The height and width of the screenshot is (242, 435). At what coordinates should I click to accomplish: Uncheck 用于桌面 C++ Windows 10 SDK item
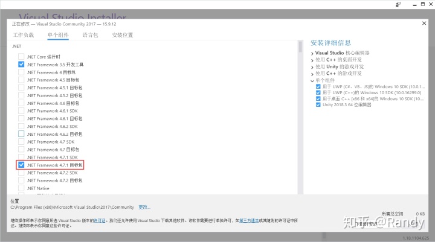coord(318,99)
